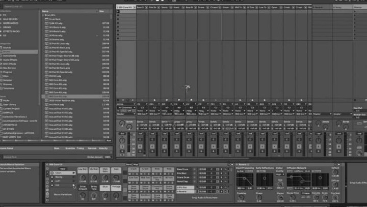Click the Reverb Diffuse knob
The width and height of the screenshot is (367, 207).
(x=335, y=185)
